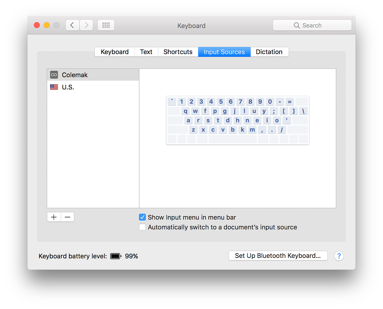Viewport: 383px width, 309px height.
Task: Switch to the Shortcuts tab
Action: pos(178,52)
